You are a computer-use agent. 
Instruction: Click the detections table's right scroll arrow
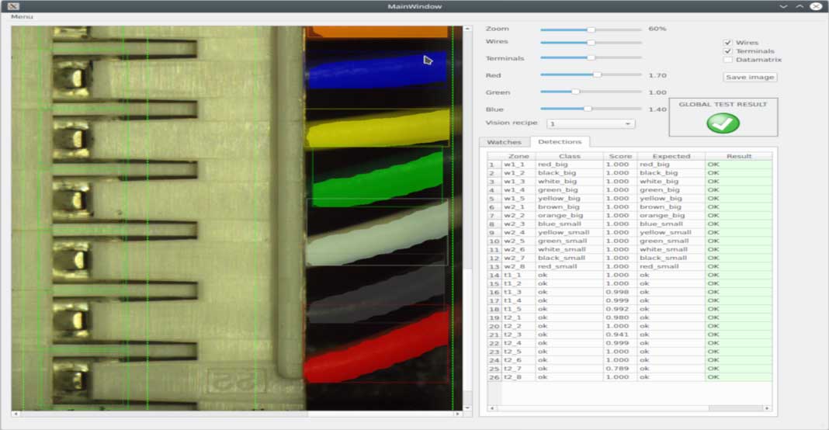pos(768,407)
